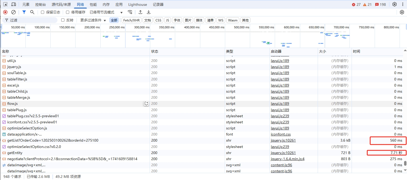Clear the network log
Viewport: 407px width, 180px height.
[x=14, y=12]
